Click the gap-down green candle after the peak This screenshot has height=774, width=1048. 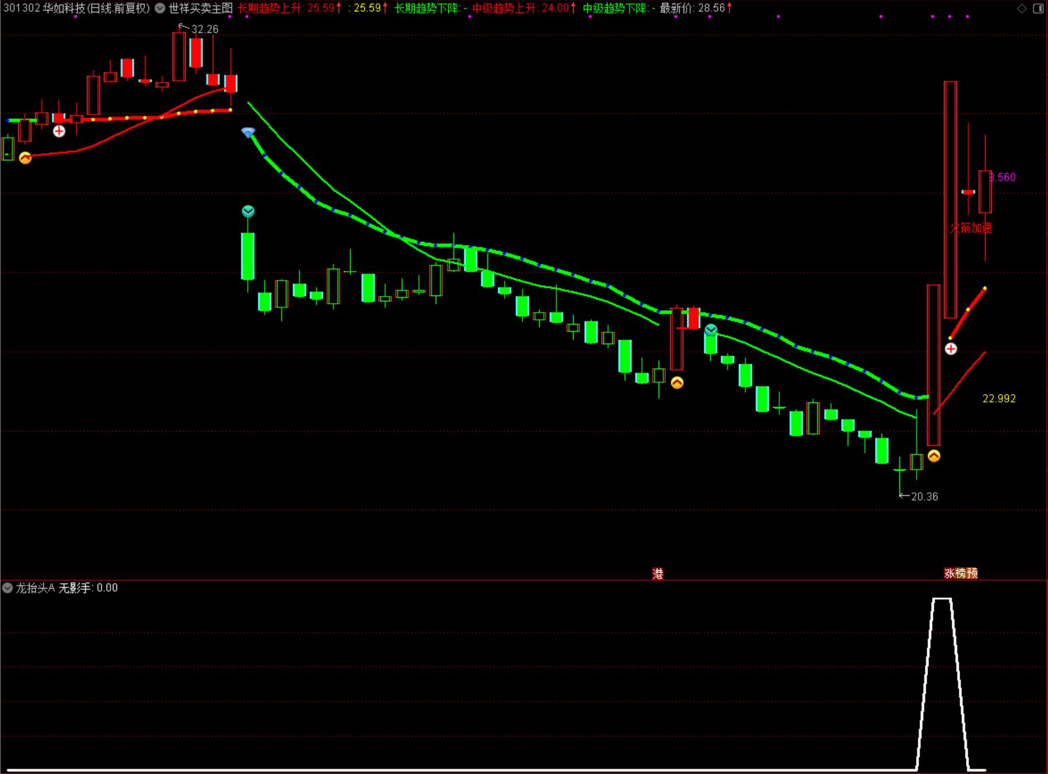(x=248, y=256)
